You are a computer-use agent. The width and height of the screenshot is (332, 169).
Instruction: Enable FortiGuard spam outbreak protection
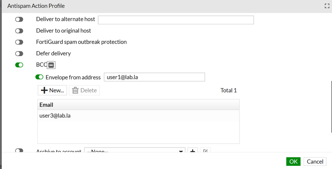tap(19, 42)
